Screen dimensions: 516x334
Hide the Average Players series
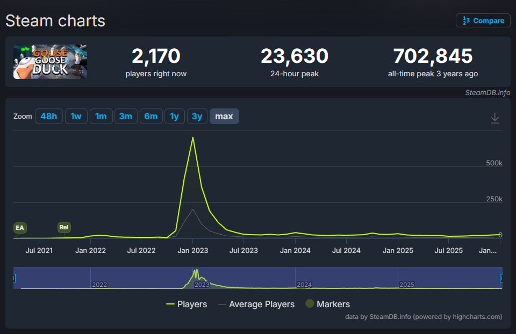(x=256, y=304)
